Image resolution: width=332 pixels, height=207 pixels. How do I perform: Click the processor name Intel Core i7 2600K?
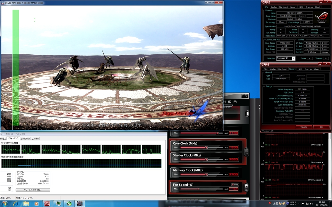294,13
